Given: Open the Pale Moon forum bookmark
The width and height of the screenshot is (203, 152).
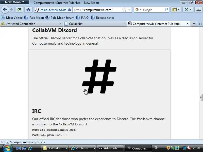Looking at the screenshot, I should pos(60,17).
